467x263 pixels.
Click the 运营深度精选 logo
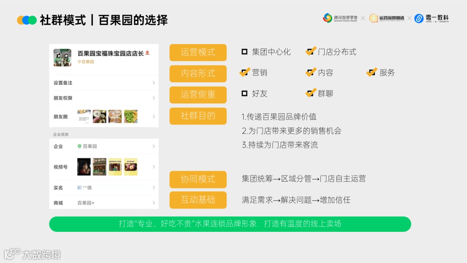coord(387,18)
